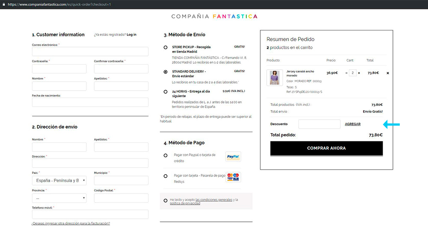Focus the Teléfono móvil field

(x=90, y=214)
